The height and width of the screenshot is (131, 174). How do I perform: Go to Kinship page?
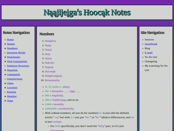(x=11, y=92)
